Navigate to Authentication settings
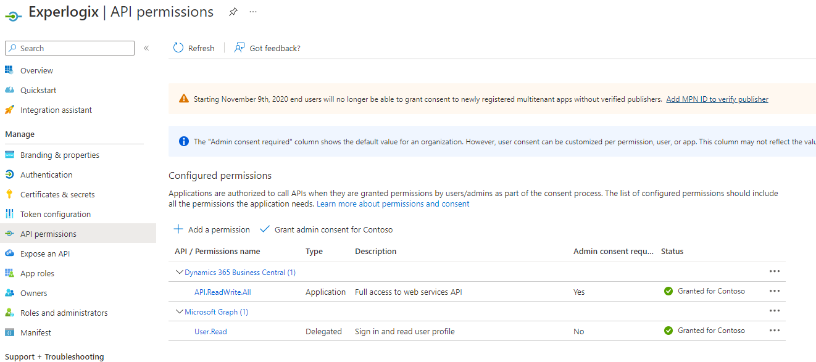 (46, 175)
